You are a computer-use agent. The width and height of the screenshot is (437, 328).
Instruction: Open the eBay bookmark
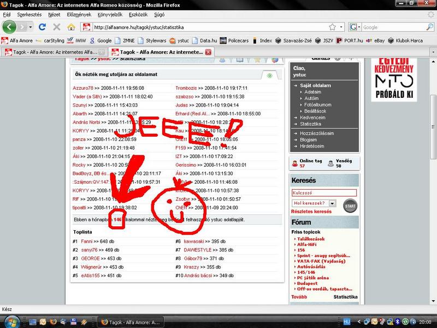coord(375,40)
